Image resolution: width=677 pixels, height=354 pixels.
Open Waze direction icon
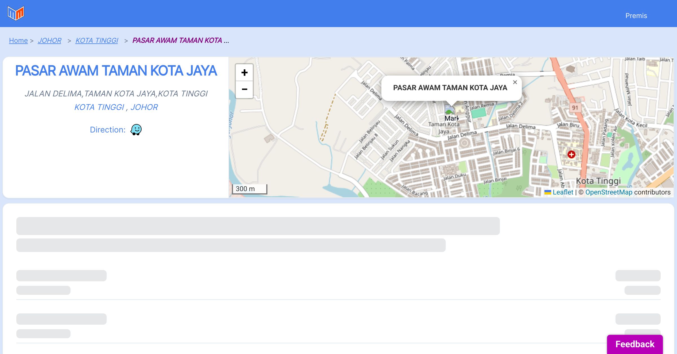[136, 130]
